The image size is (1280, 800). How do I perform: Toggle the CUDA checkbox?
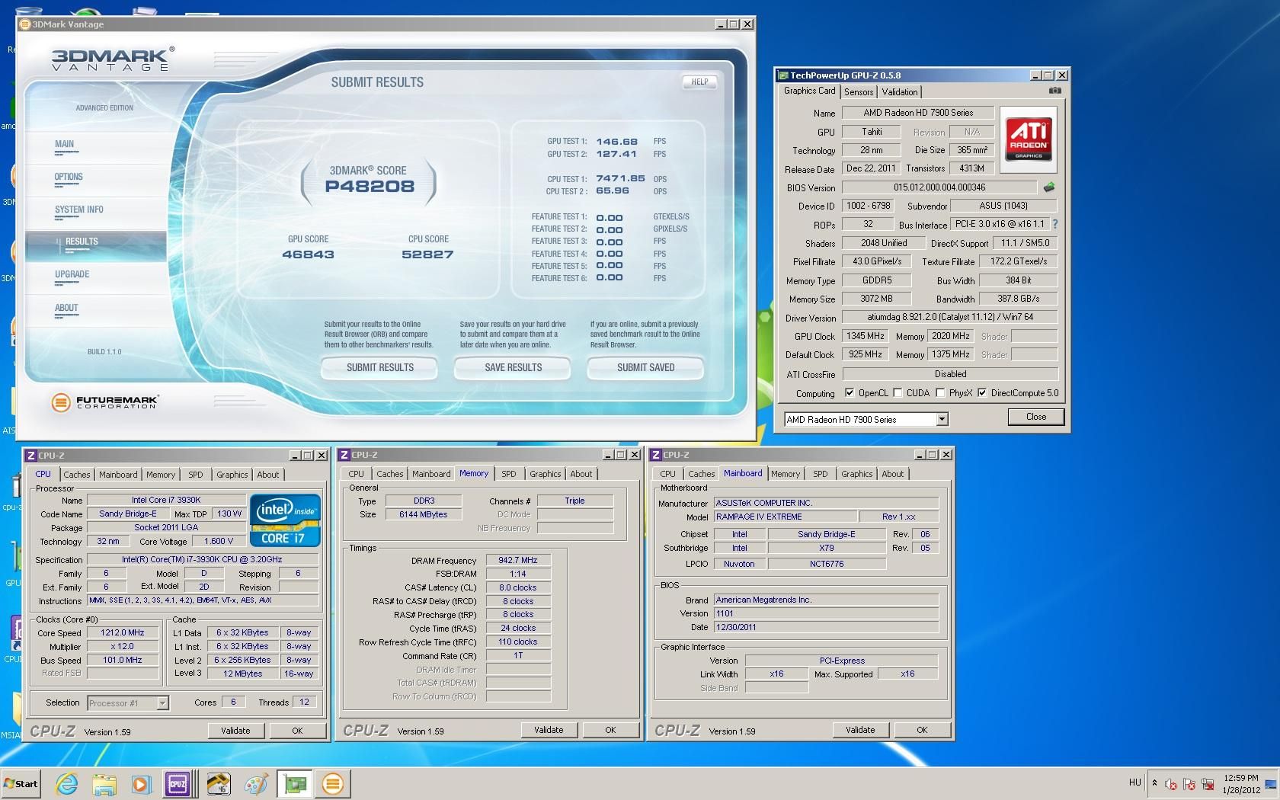tap(898, 393)
